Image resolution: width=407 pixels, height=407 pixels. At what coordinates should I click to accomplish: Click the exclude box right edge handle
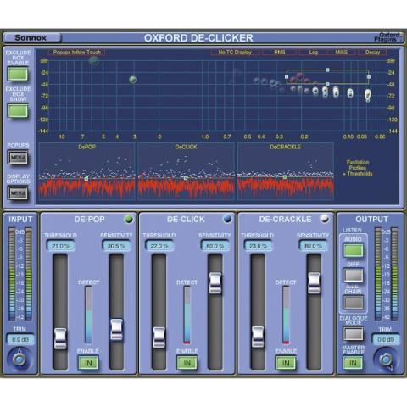coord(369,76)
